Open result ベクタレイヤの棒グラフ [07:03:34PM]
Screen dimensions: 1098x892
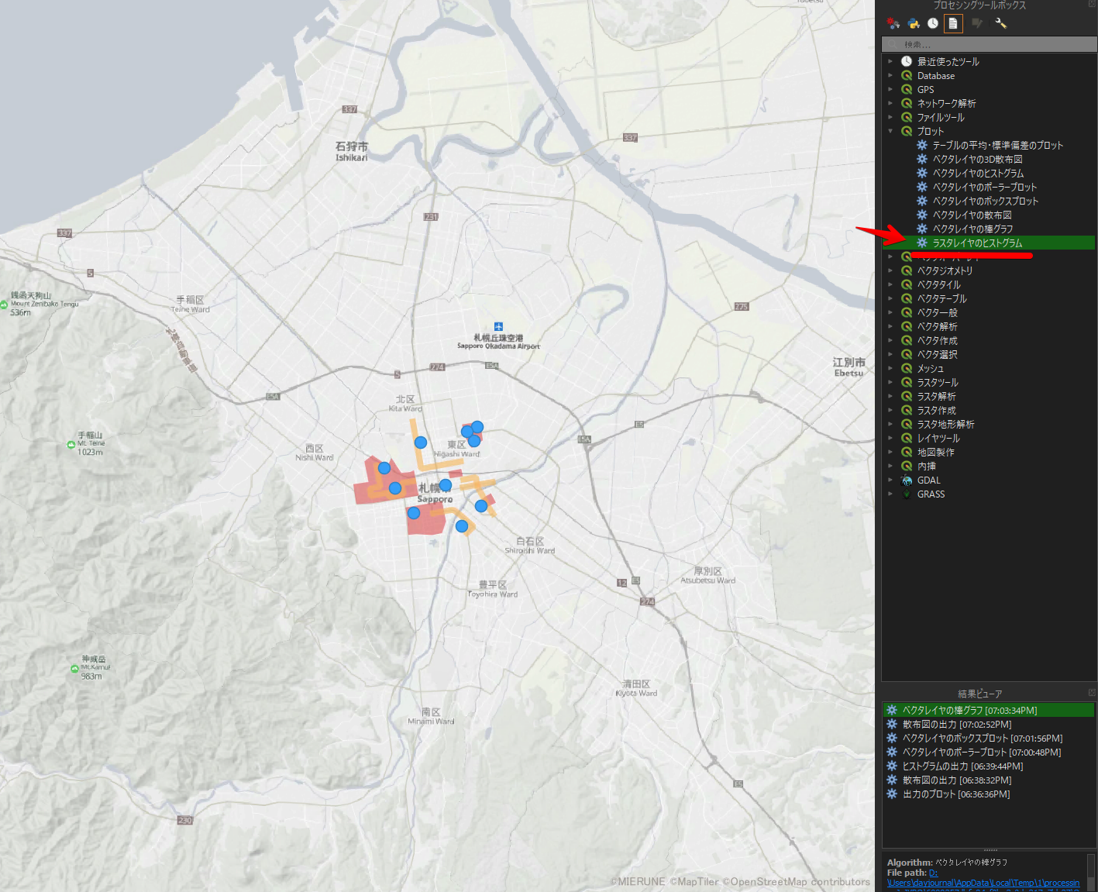pyautogui.click(x=989, y=710)
